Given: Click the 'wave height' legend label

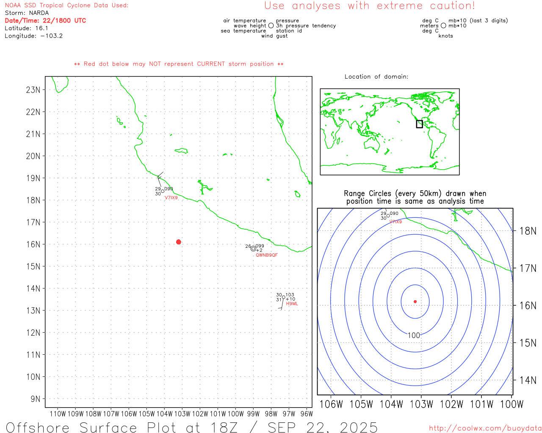Looking at the screenshot, I should 250,26.
